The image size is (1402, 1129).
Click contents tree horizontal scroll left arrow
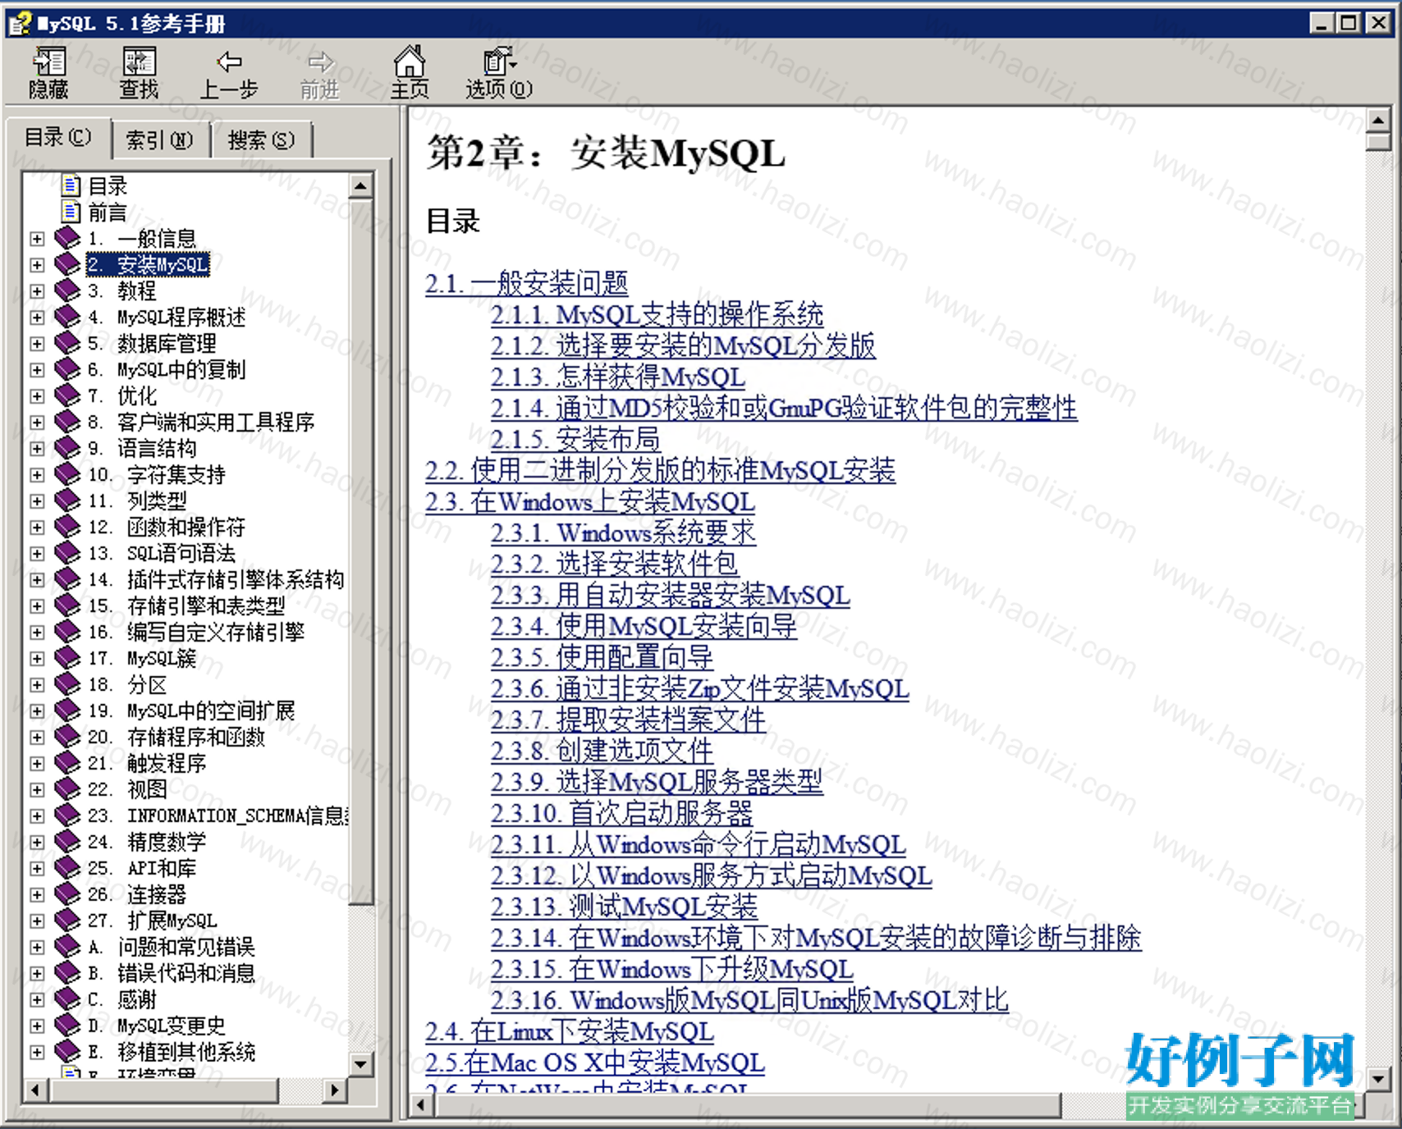pos(35,1090)
